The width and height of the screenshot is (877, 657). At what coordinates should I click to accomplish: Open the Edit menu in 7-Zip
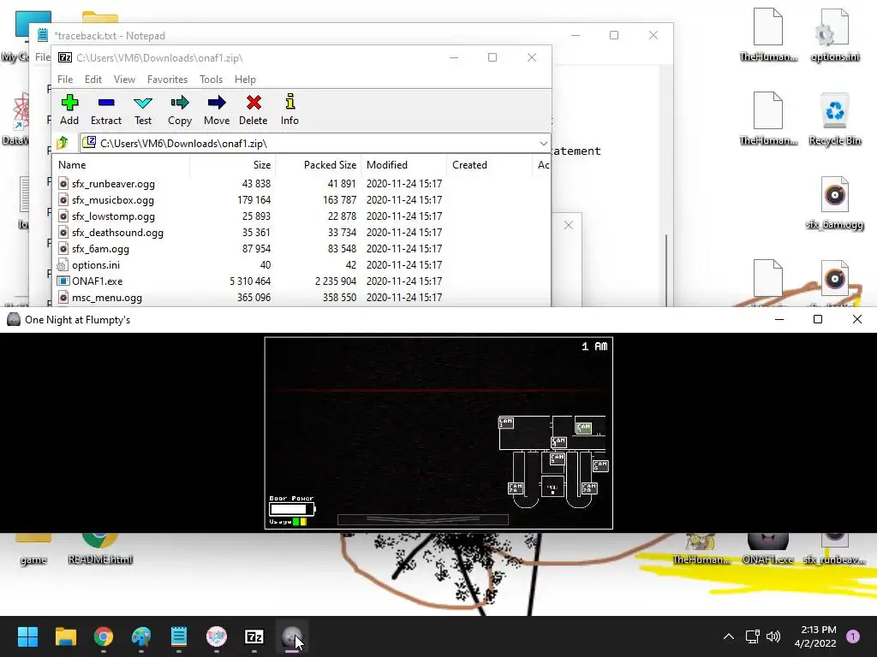point(92,80)
